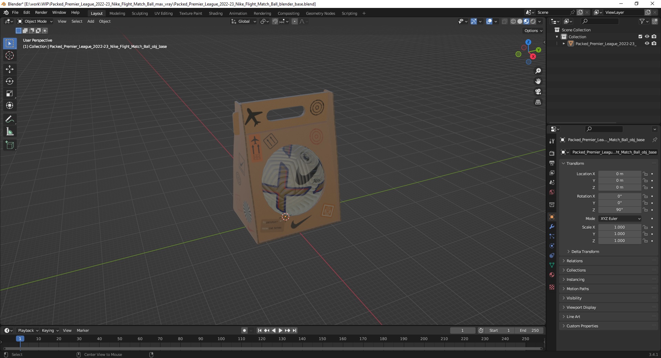Image resolution: width=661 pixels, height=358 pixels.
Task: Toggle the Rotation Z lock icon
Action: click(x=646, y=210)
